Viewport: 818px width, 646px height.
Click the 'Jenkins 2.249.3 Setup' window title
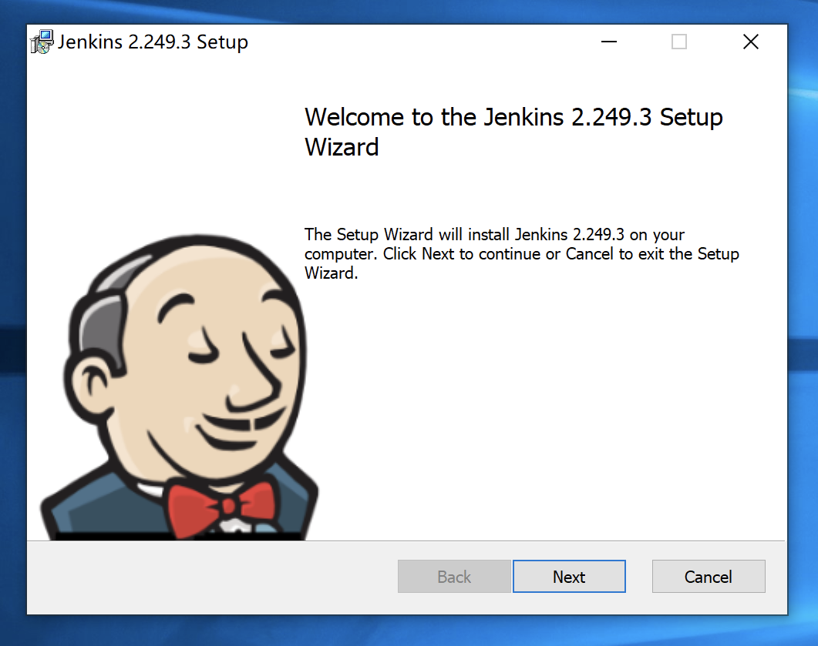click(153, 42)
